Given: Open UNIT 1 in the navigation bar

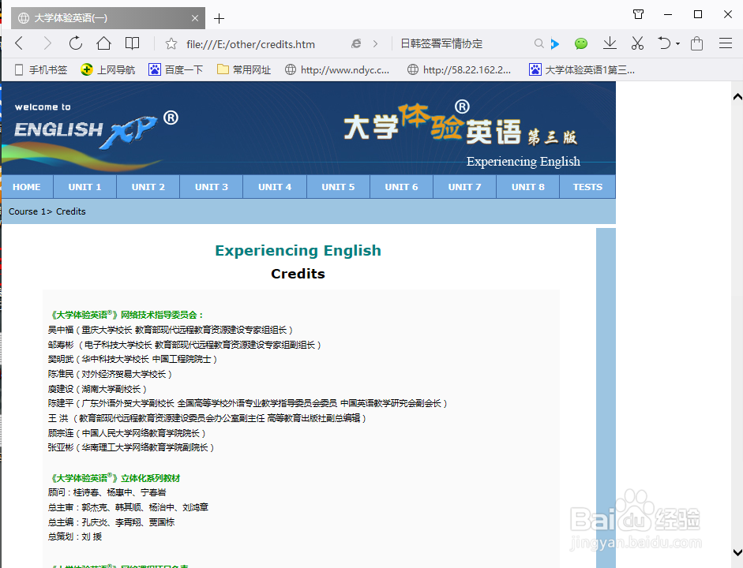Looking at the screenshot, I should 84,187.
